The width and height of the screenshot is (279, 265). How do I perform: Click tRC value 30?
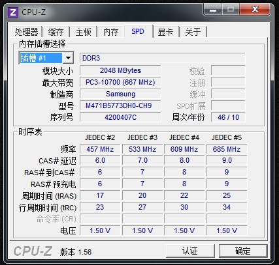point(184,207)
